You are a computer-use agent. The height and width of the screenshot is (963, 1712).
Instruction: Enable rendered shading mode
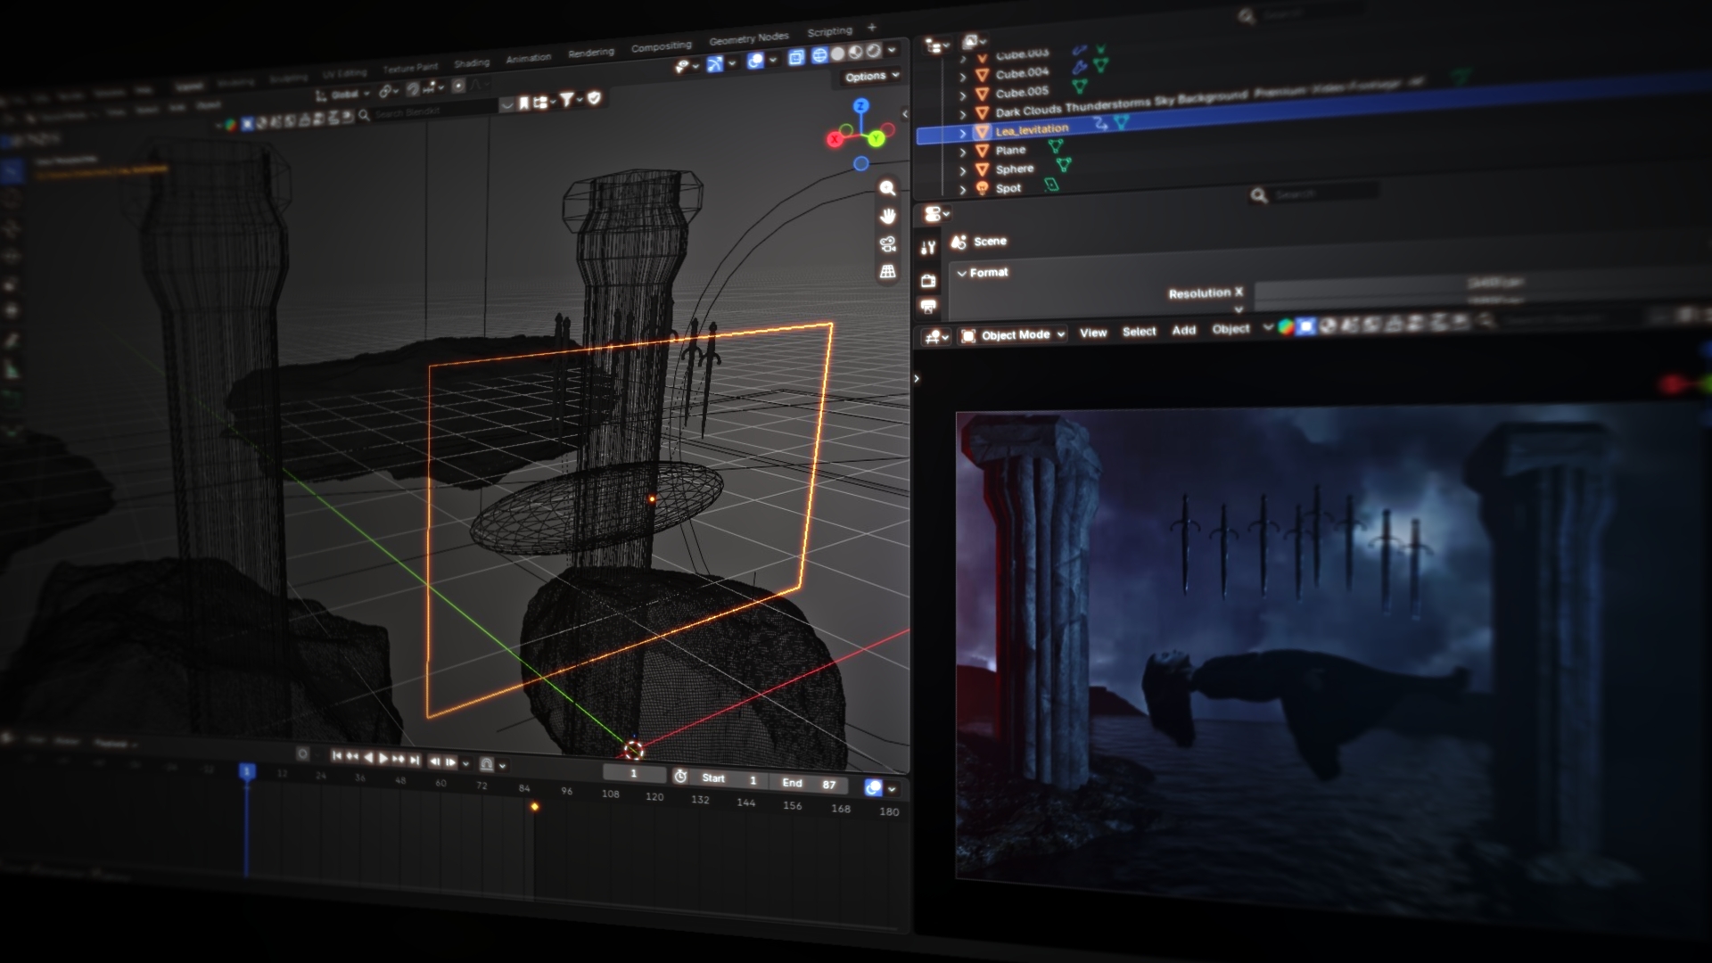coord(874,50)
